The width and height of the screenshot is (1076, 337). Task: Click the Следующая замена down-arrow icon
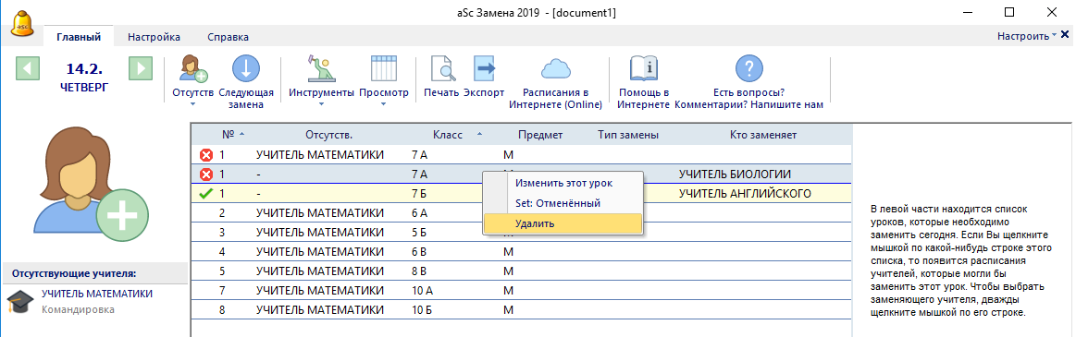click(246, 69)
